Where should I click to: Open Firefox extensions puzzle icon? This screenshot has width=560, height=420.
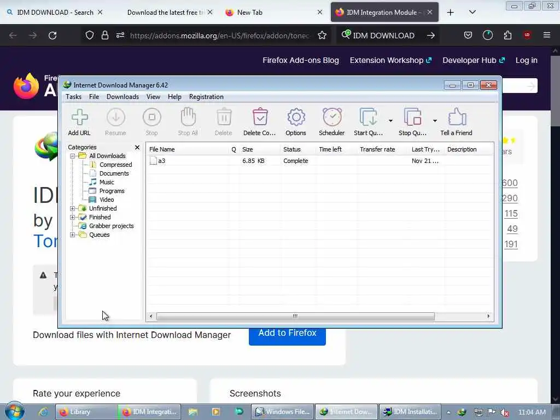507,36
